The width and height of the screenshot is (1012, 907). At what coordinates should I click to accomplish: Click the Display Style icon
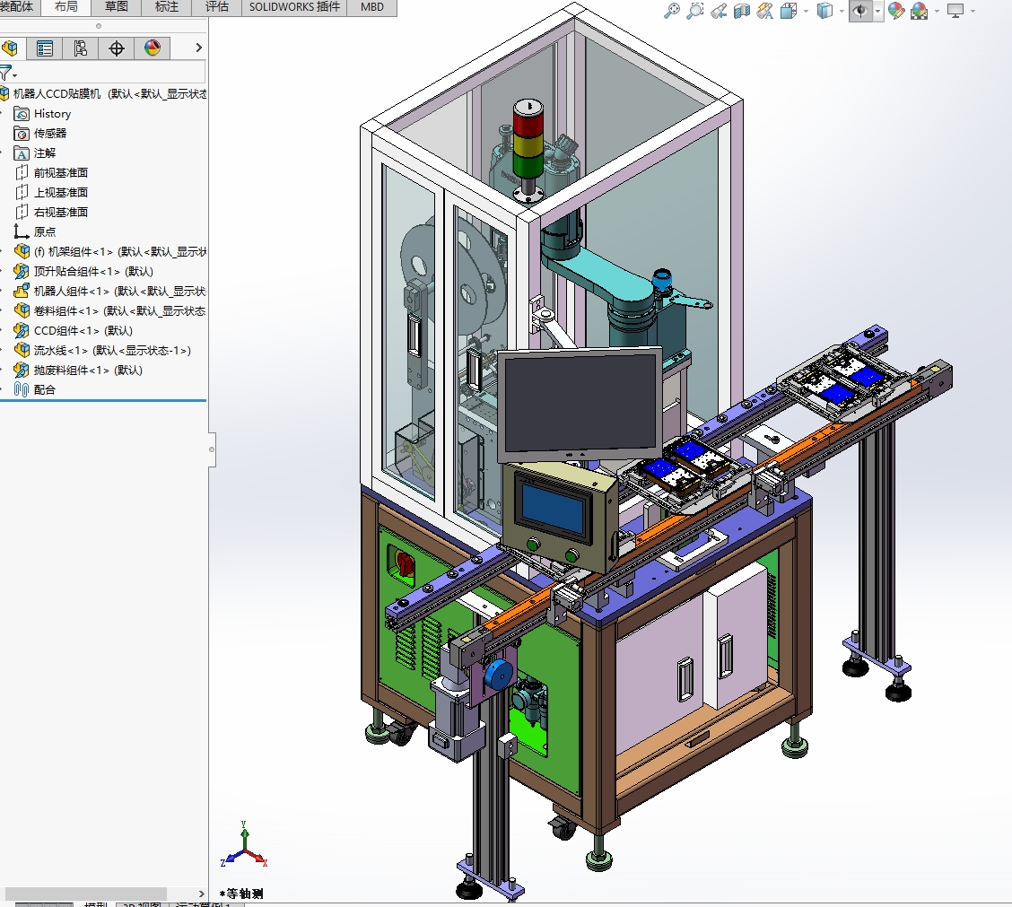(x=824, y=11)
